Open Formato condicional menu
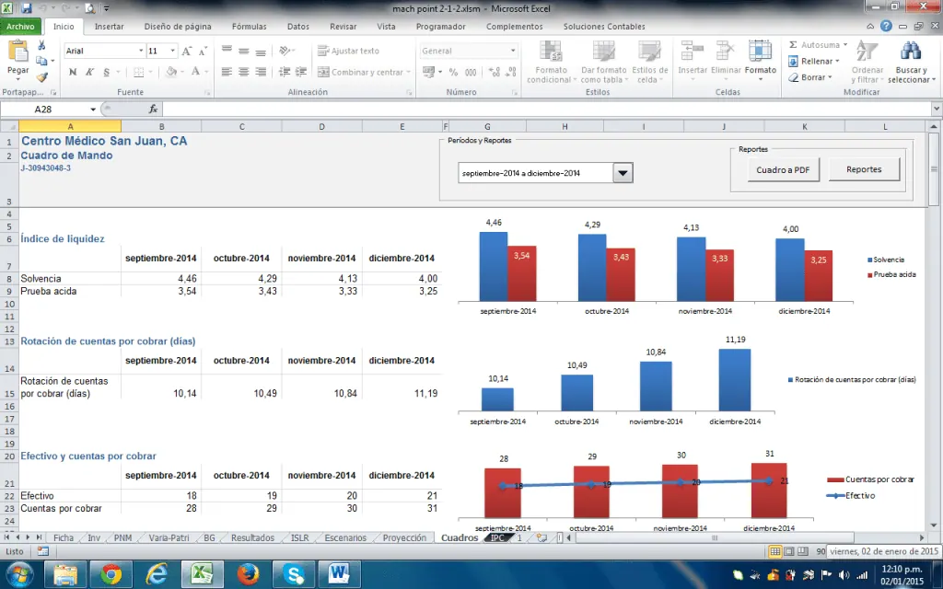Image resolution: width=943 pixels, height=589 pixels. [551, 62]
